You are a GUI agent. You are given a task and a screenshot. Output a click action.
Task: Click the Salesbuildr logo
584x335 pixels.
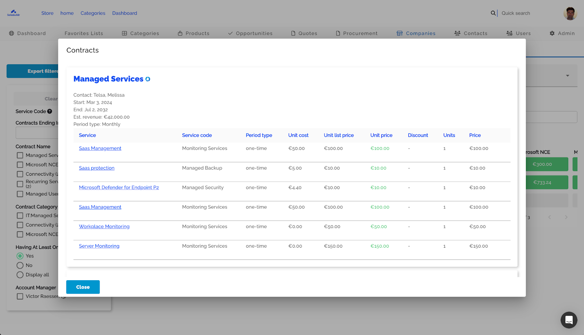tap(14, 13)
